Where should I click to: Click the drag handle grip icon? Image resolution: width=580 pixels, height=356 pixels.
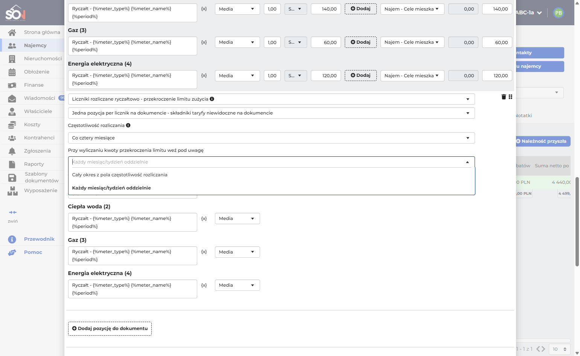(510, 97)
